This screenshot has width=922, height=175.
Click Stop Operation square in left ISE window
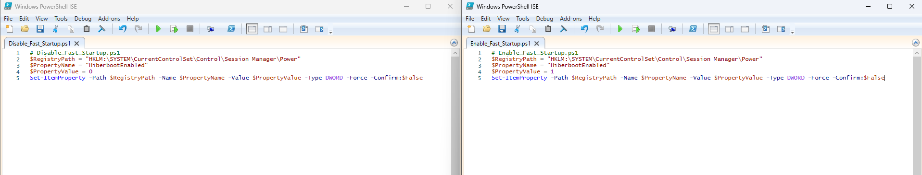190,29
